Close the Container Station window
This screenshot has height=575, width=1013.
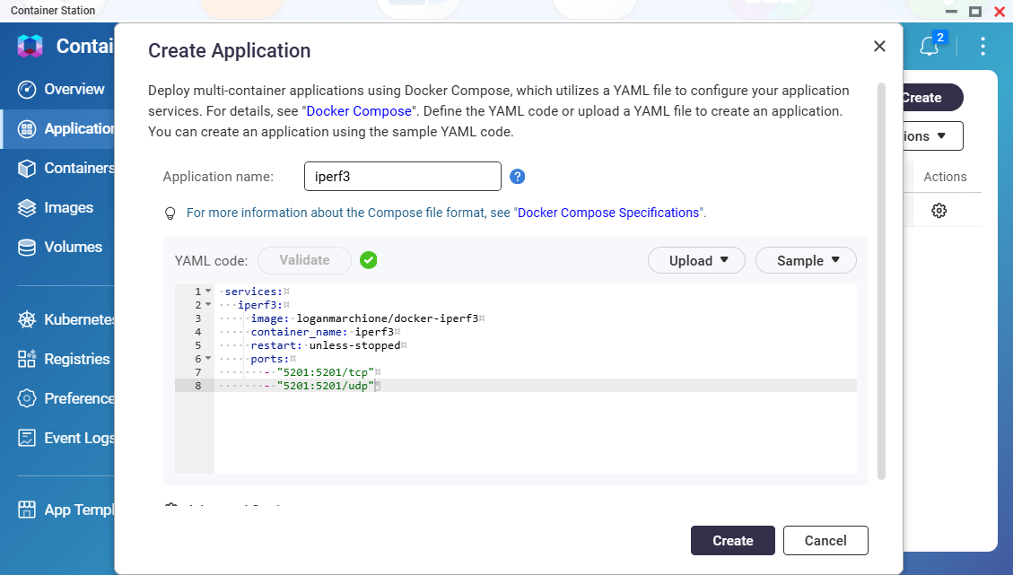point(1000,11)
